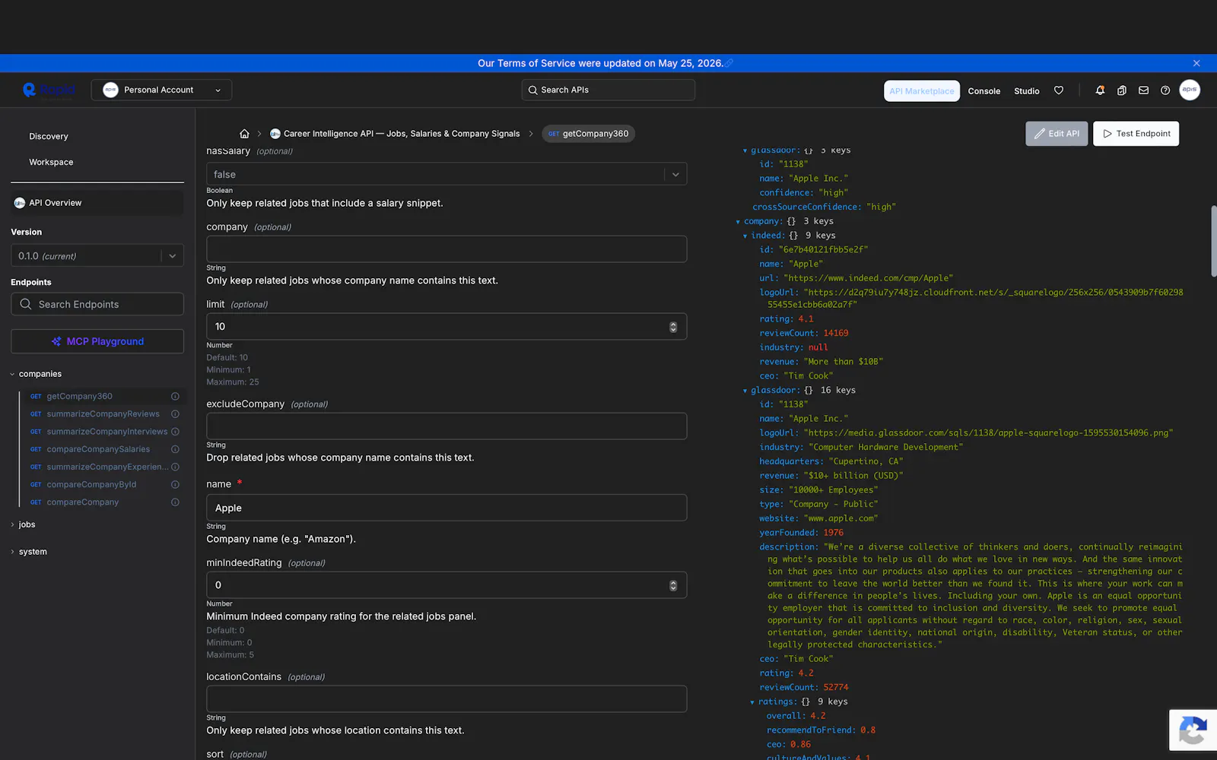
Task: Click the RapidAPI logo
Action: [x=49, y=90]
